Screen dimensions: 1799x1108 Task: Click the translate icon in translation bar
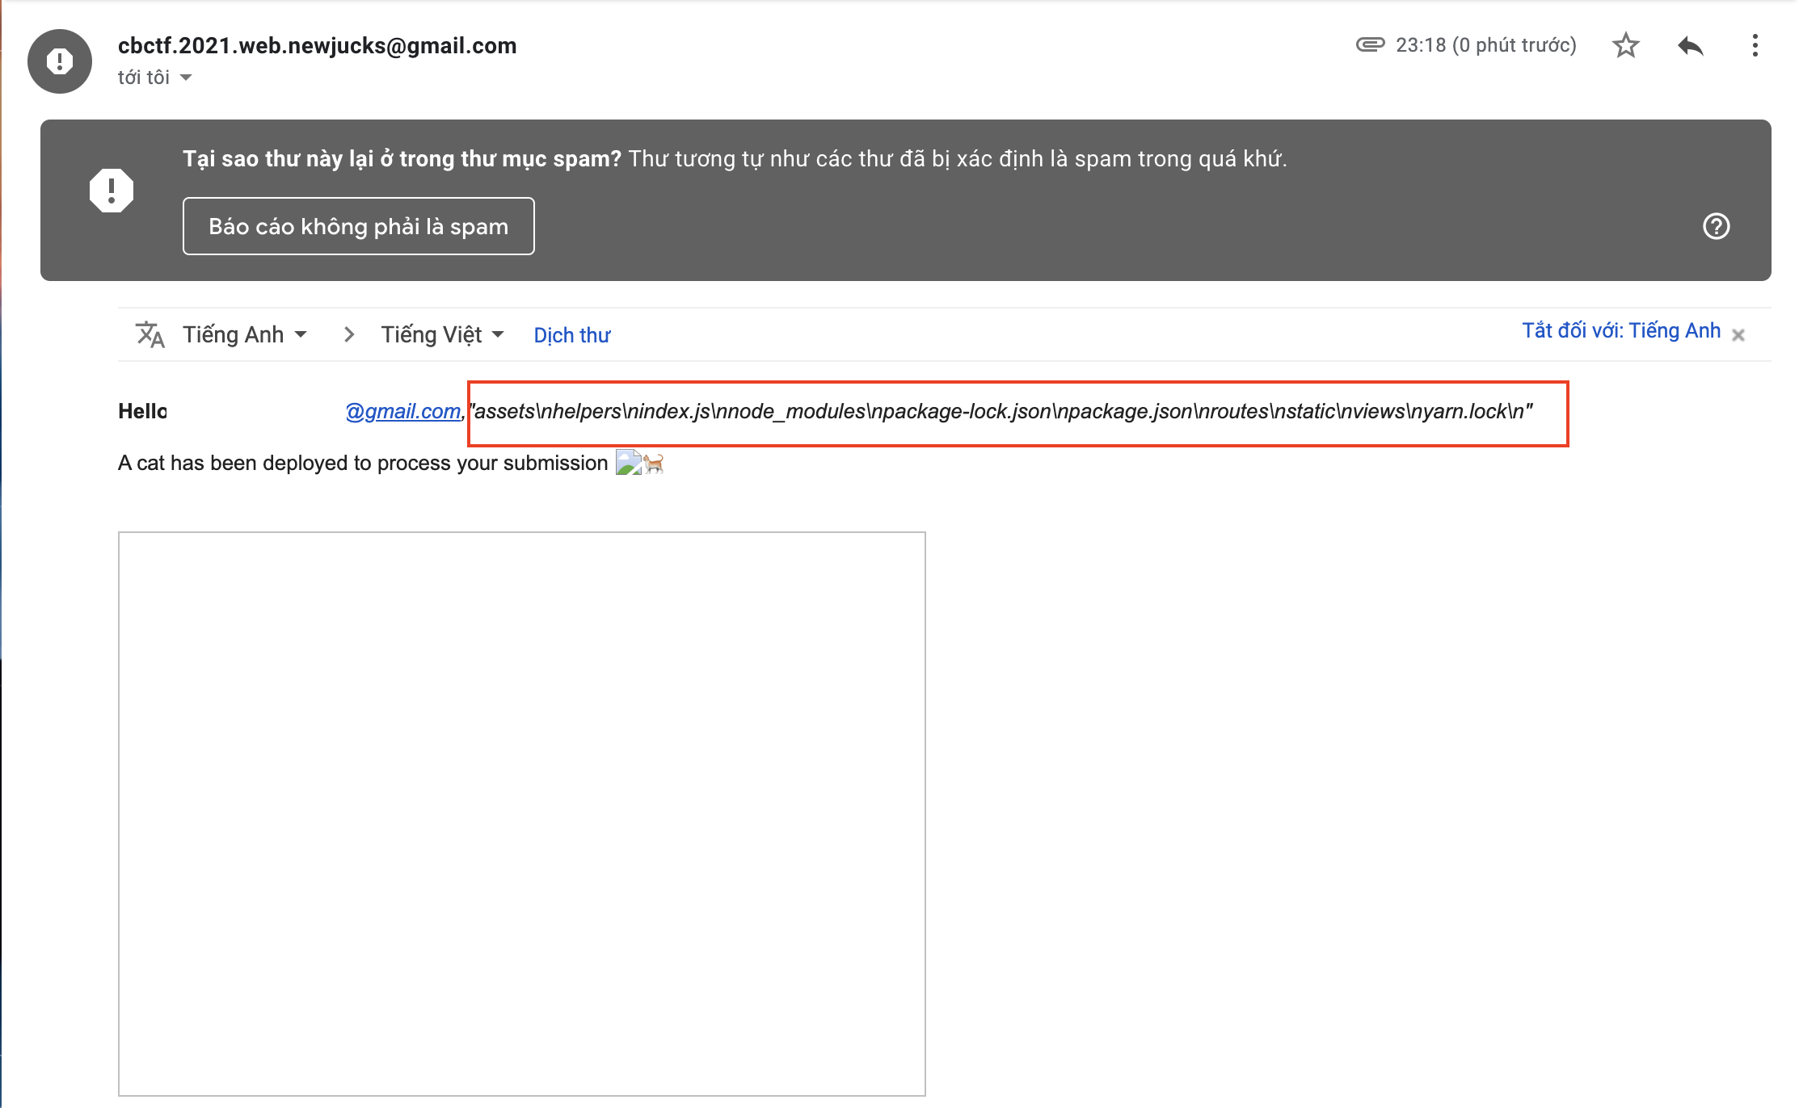point(150,334)
